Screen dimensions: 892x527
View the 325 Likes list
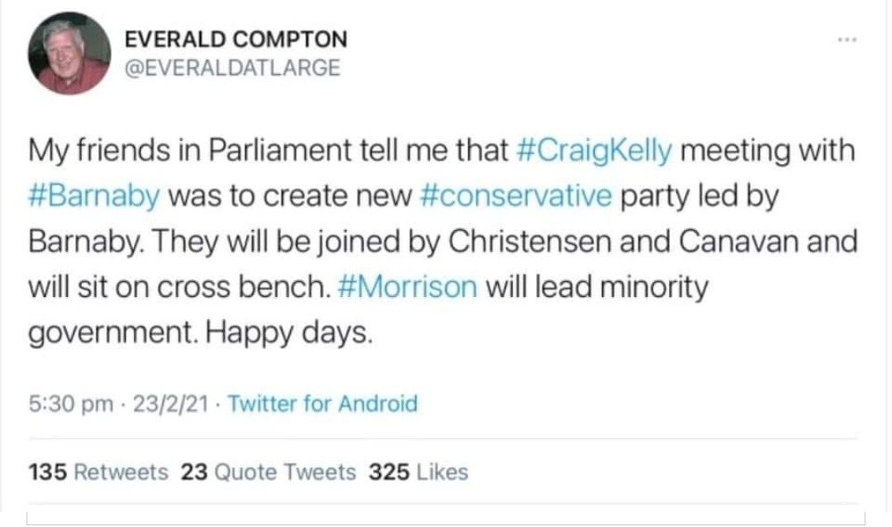[418, 472]
